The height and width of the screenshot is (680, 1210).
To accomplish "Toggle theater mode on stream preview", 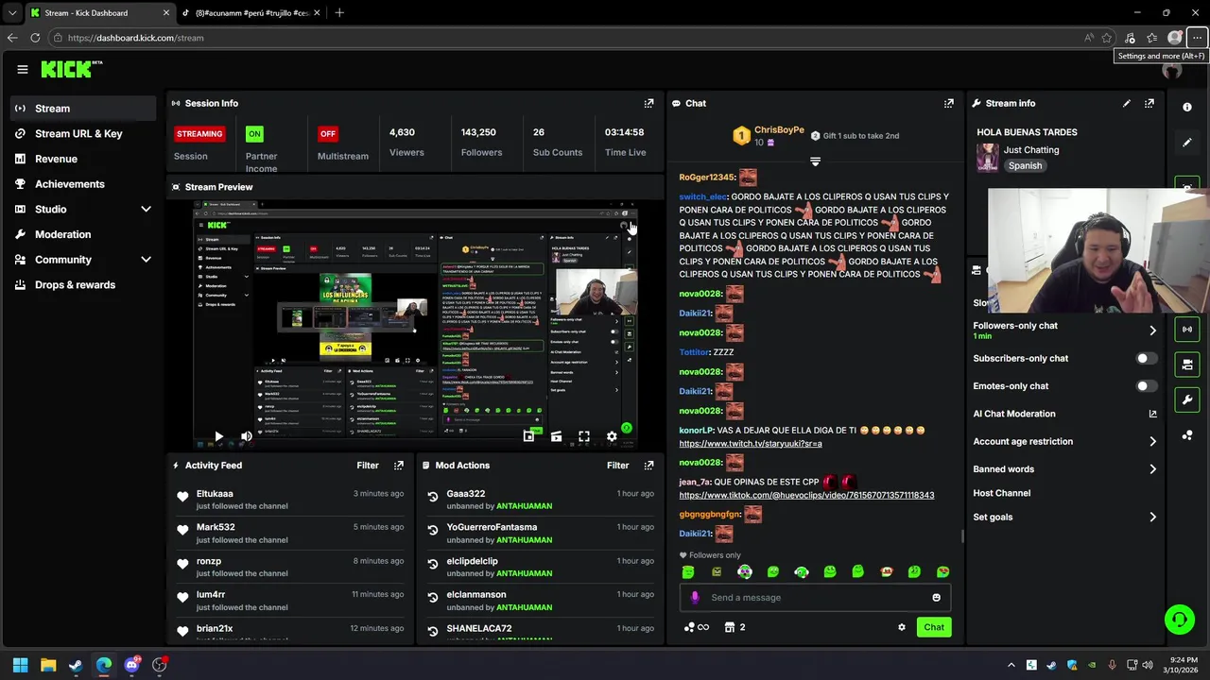I will 556,436.
